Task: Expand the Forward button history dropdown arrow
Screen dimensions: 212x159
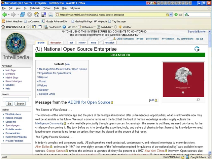Action: pyautogui.click(x=18, y=15)
